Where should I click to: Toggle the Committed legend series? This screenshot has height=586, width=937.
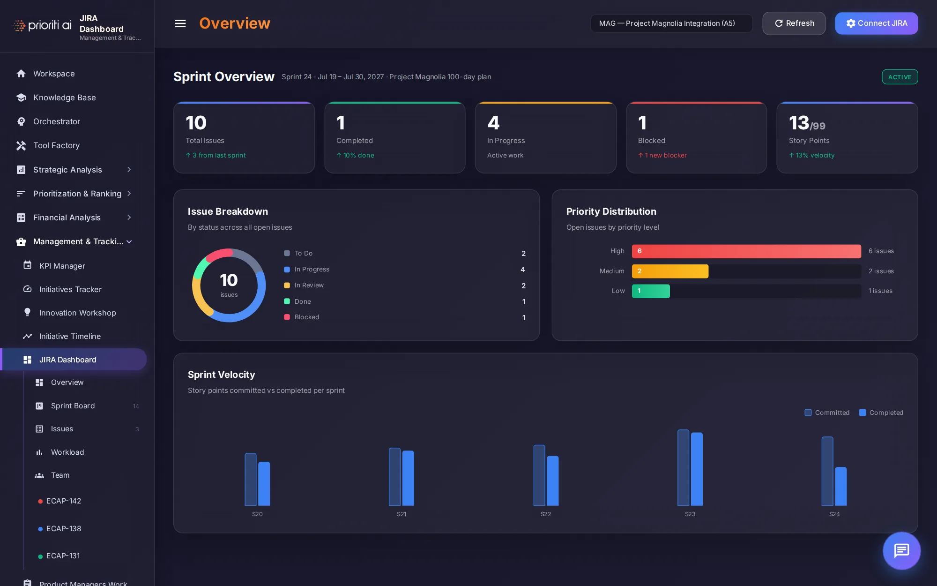pos(827,413)
